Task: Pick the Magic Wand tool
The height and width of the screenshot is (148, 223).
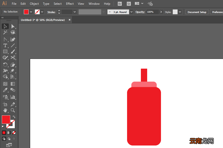Action: [5, 32]
